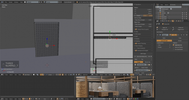Open the Modifiers properties tab wrench icon
This screenshot has width=189, height=100.
[x=173, y=21]
